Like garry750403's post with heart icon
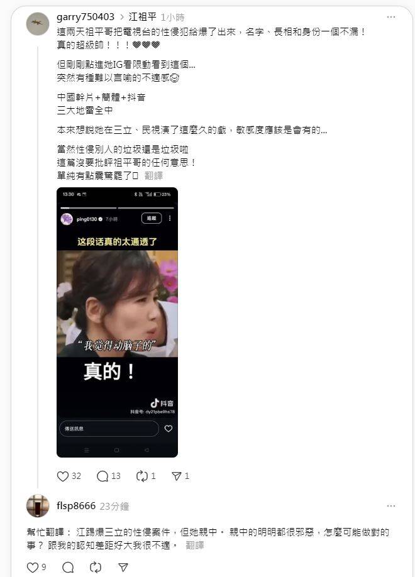This screenshot has width=415, height=577. pyautogui.click(x=63, y=476)
